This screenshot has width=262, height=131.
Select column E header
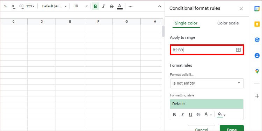[x=70, y=22]
